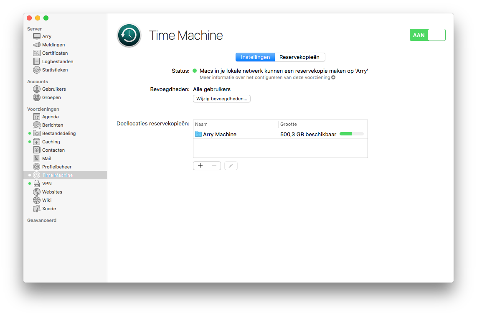477x316 pixels.
Task: Click the Arry Machine storage usage bar
Action: pos(351,134)
